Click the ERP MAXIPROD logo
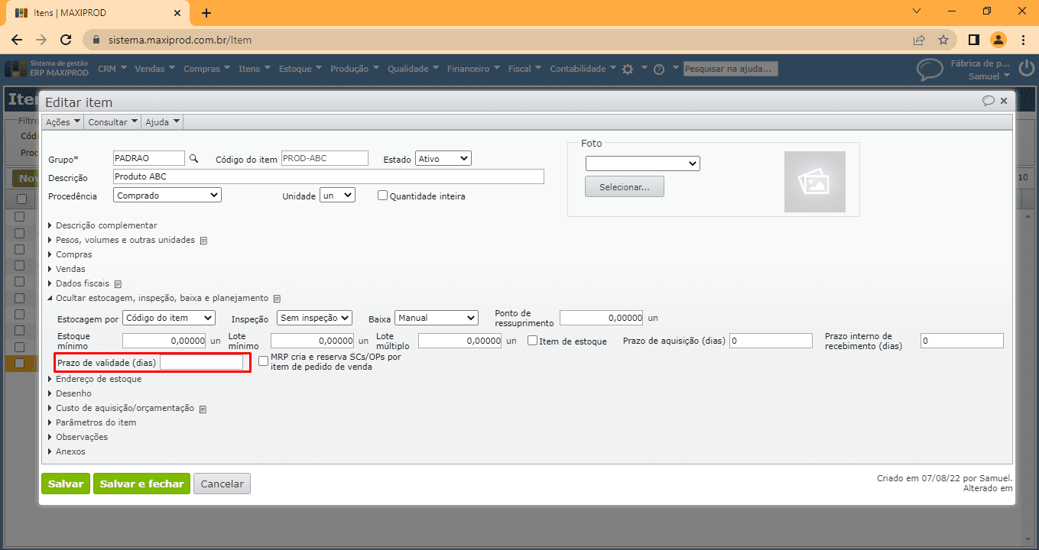This screenshot has height=550, width=1039. click(47, 69)
